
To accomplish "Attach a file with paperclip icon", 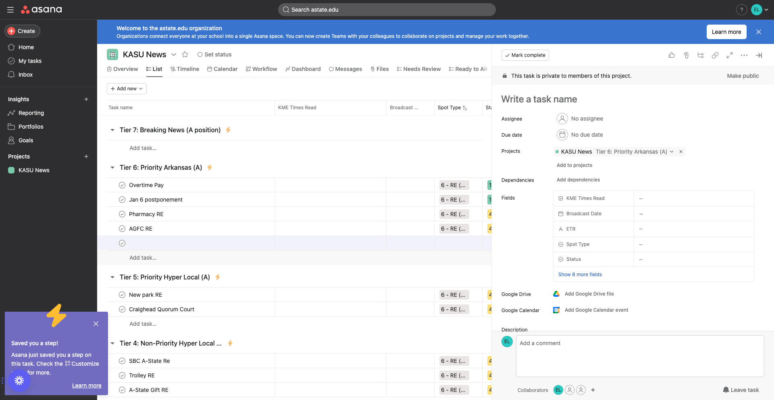I will (686, 55).
